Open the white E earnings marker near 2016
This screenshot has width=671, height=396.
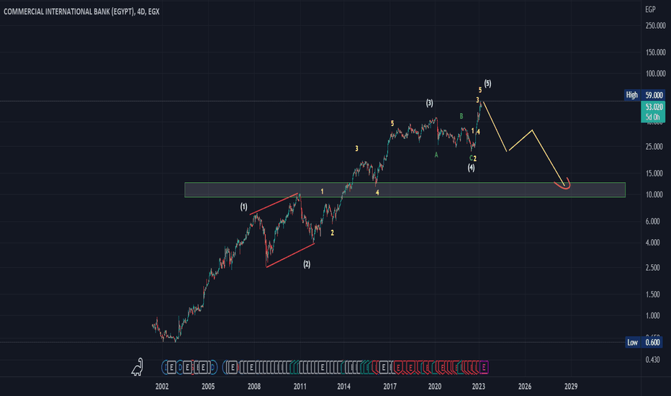(x=384, y=367)
